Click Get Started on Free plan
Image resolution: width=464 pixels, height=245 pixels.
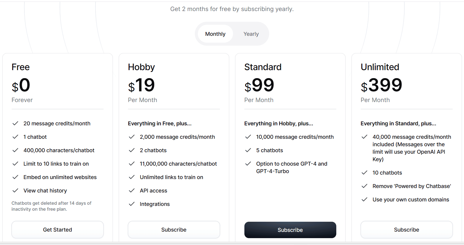click(58, 230)
